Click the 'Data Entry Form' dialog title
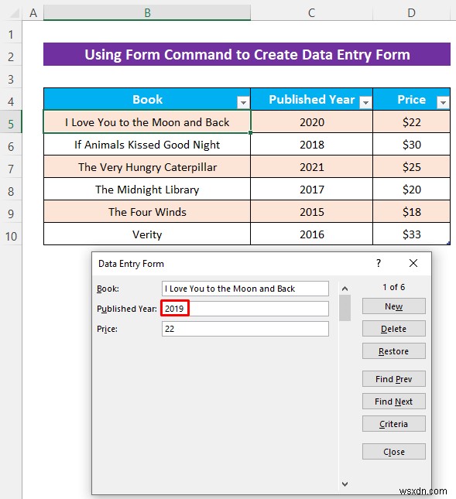 tap(131, 264)
